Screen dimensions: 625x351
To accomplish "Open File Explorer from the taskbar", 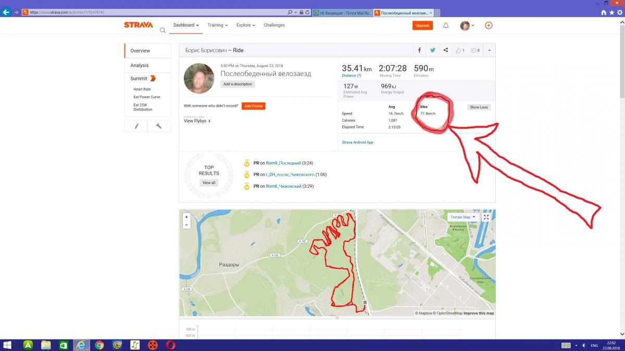I will [x=46, y=345].
